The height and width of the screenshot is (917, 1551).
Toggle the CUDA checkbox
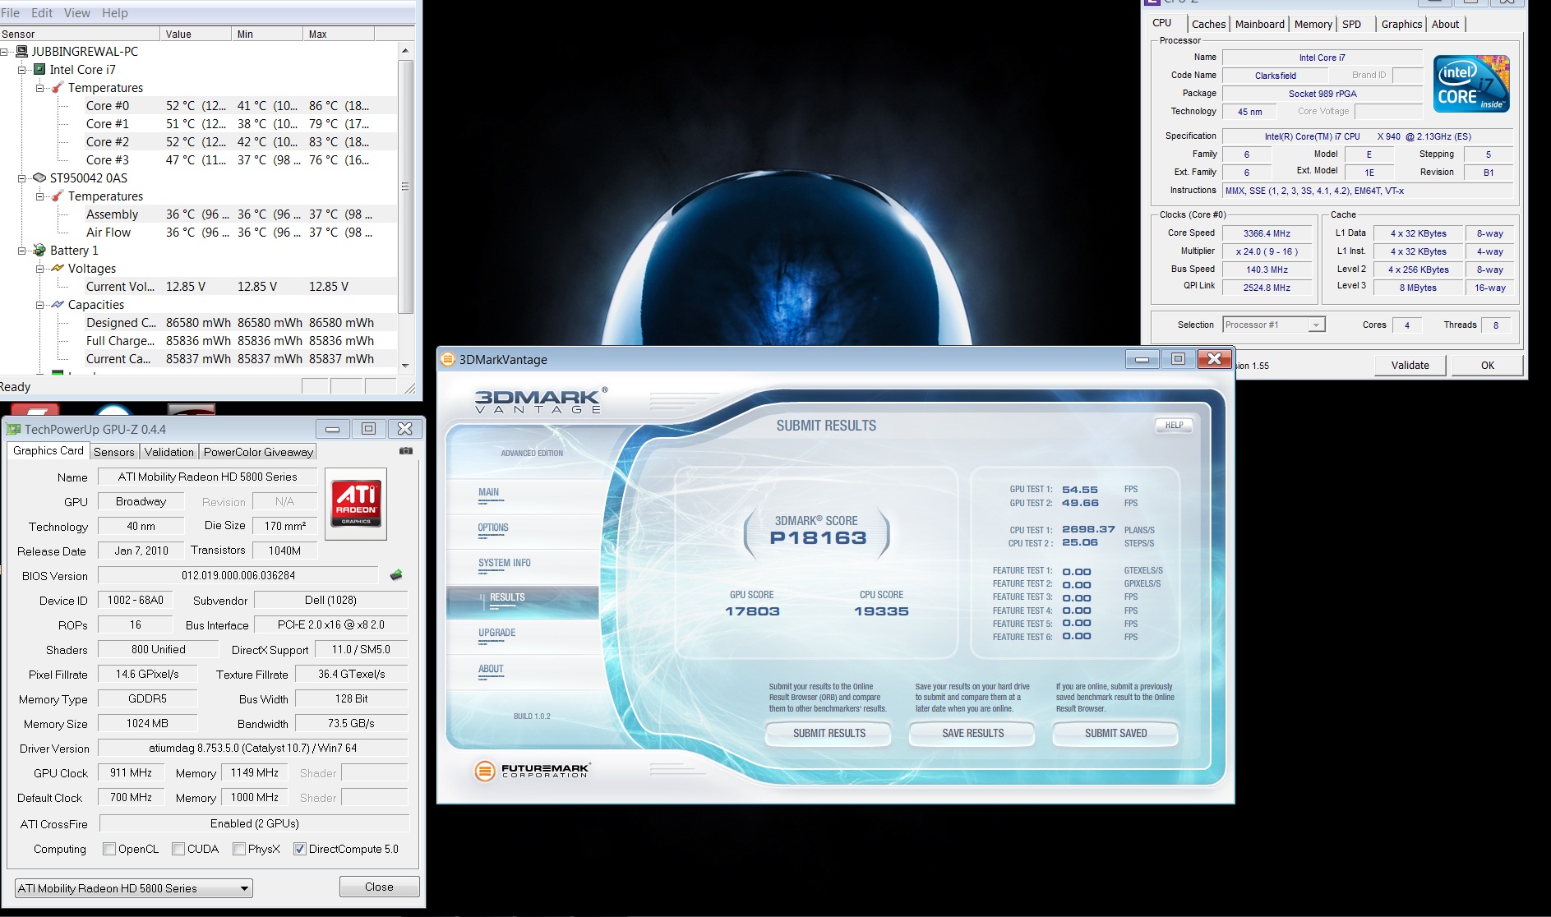click(178, 849)
